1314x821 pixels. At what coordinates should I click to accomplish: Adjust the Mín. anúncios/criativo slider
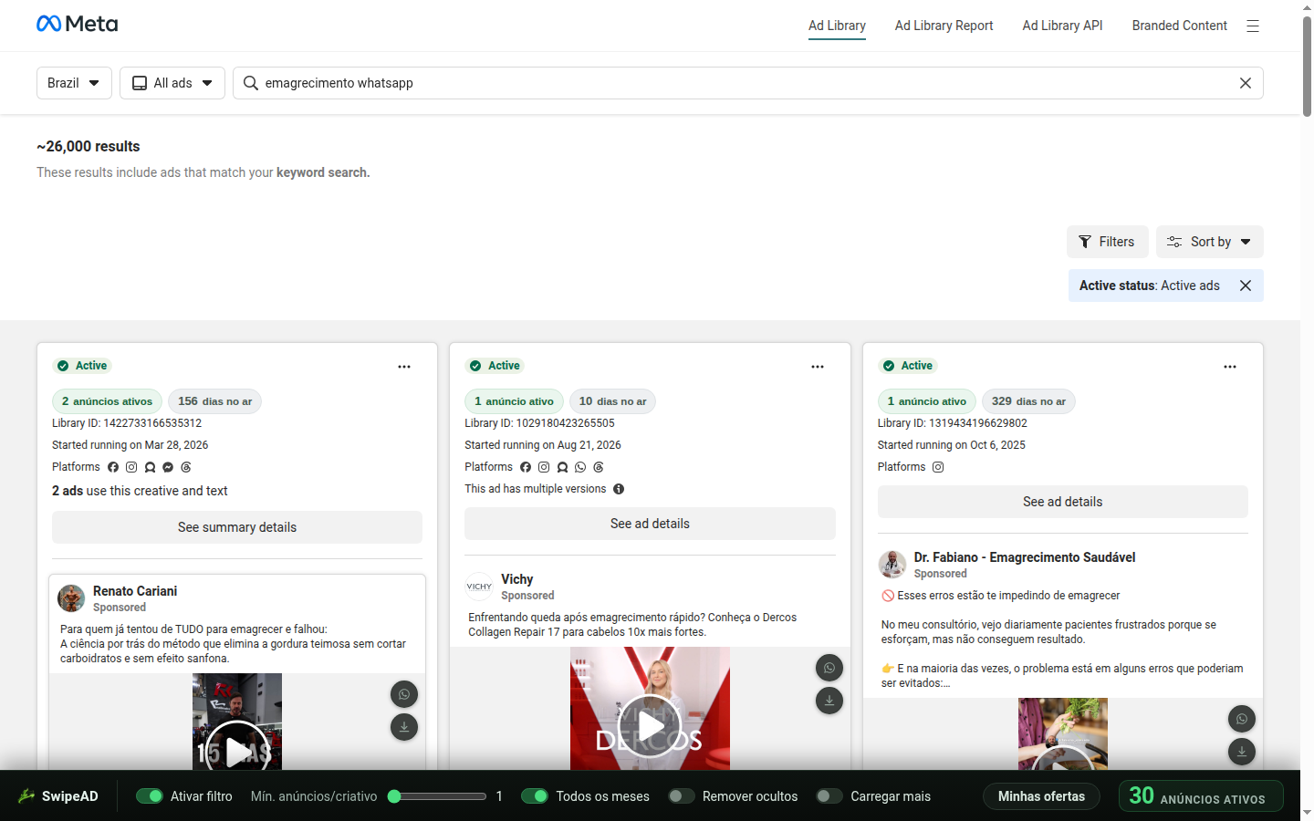tap(437, 796)
